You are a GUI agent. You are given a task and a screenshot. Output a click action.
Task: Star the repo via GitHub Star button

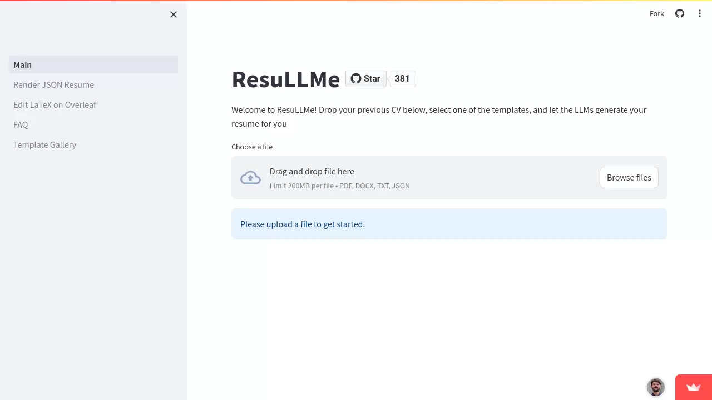pos(366,79)
